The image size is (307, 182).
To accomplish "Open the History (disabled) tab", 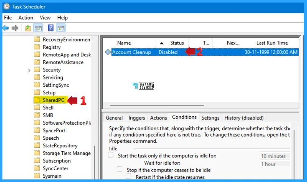I will pos(244,118).
